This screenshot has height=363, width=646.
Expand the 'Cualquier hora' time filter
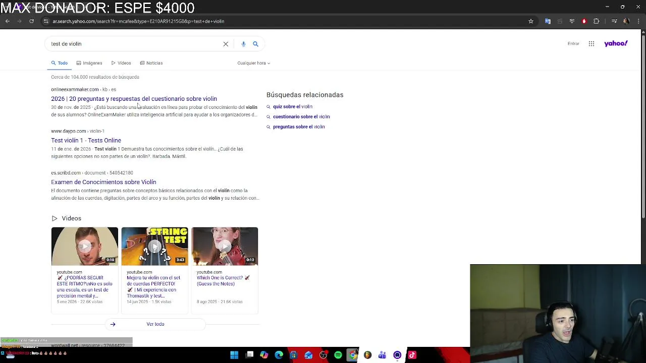click(x=253, y=63)
